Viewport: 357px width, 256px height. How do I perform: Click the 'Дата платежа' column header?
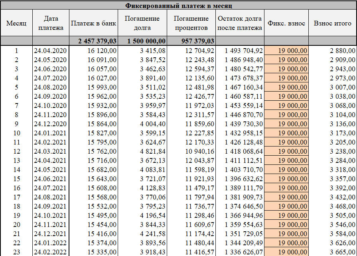pyautogui.click(x=51, y=23)
